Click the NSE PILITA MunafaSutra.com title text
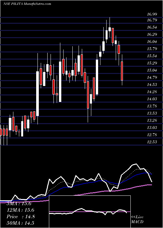 tap(27, 4)
